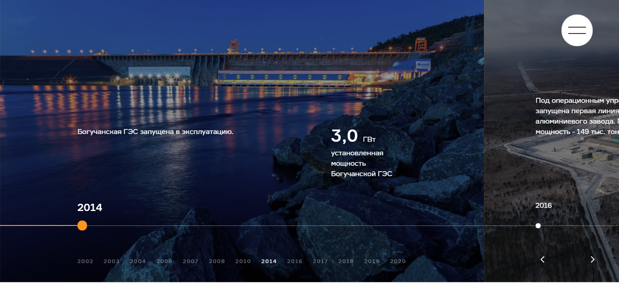Jump to year 2002 on the timeline
The image size is (619, 283).
click(85, 261)
